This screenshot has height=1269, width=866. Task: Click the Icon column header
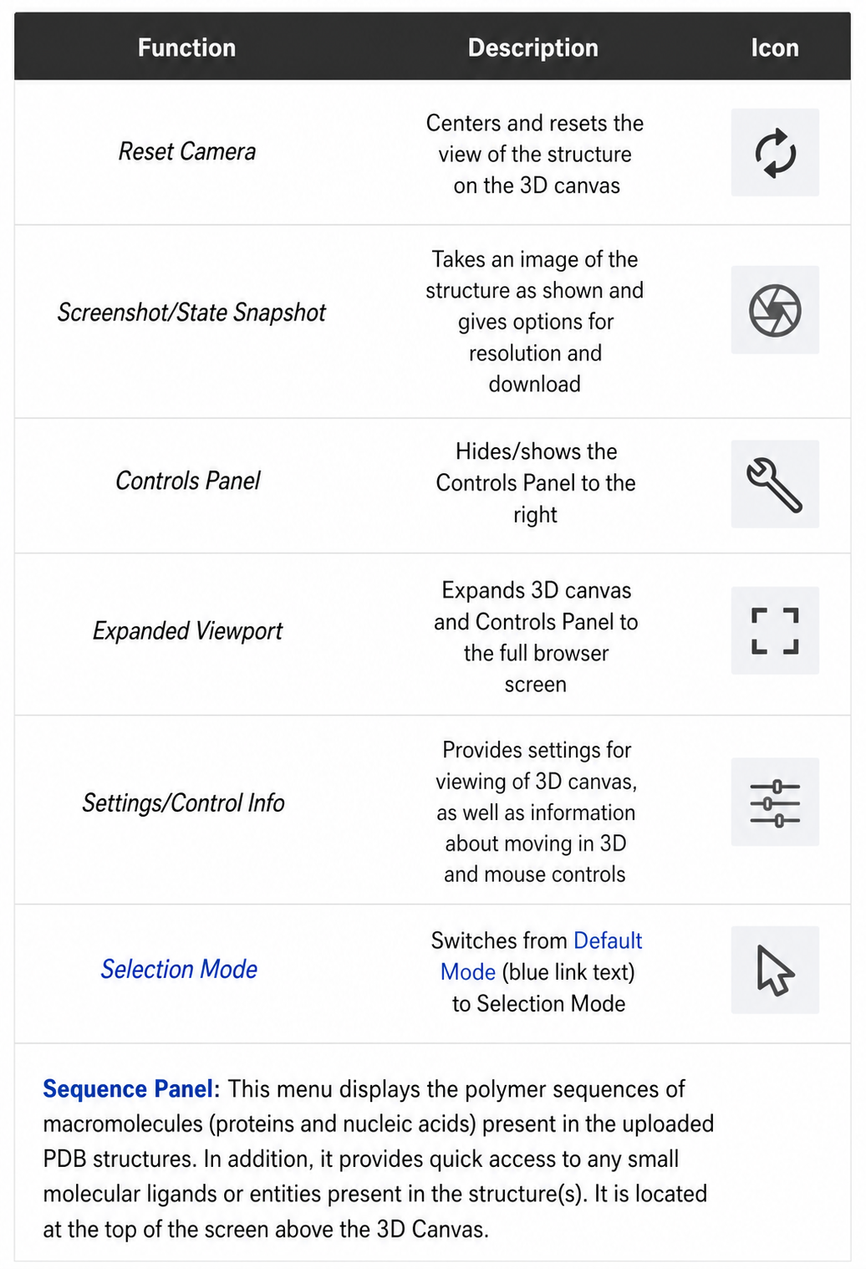(775, 48)
